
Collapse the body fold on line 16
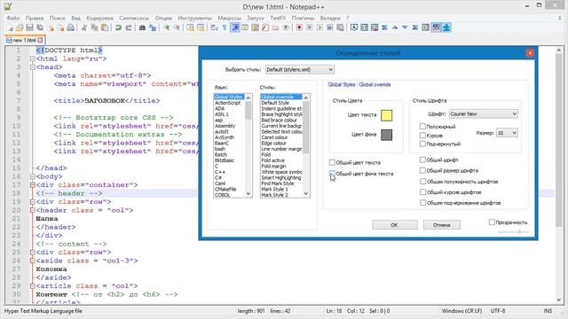pos(33,176)
